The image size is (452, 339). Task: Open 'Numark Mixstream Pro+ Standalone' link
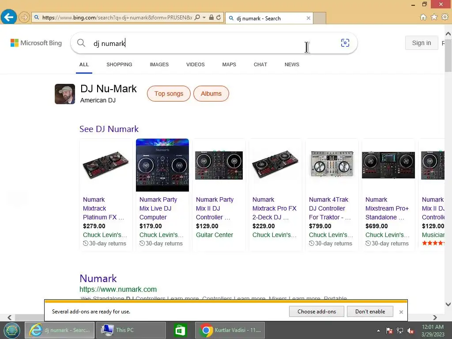point(387,208)
